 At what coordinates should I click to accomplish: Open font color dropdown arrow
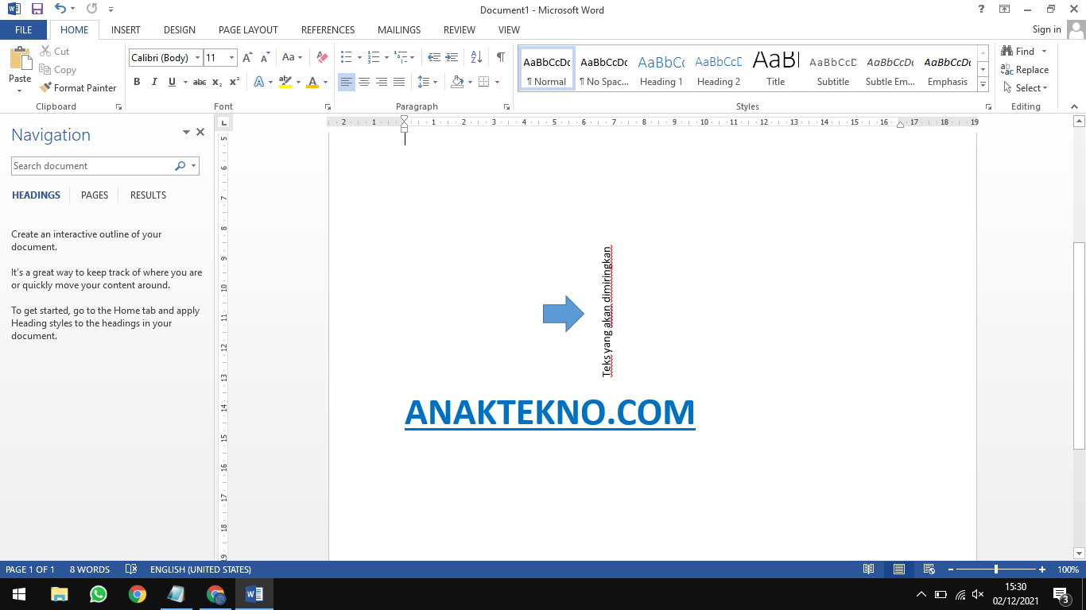[325, 82]
